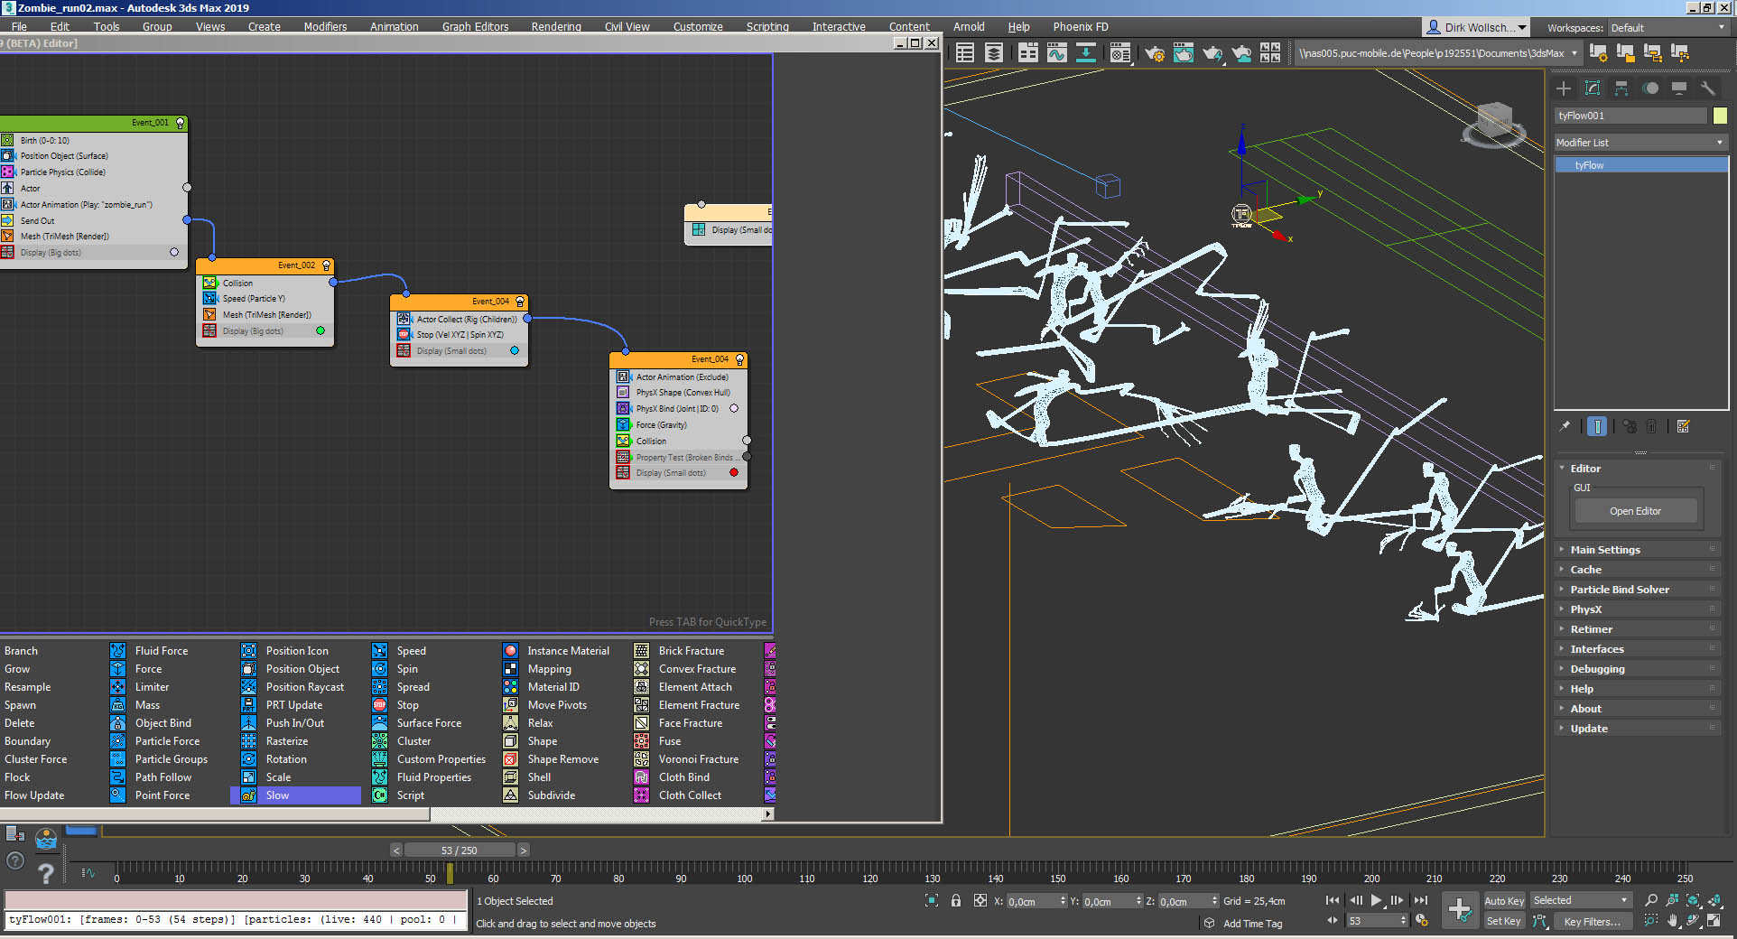Click the Pan View hand icon

1672,921
